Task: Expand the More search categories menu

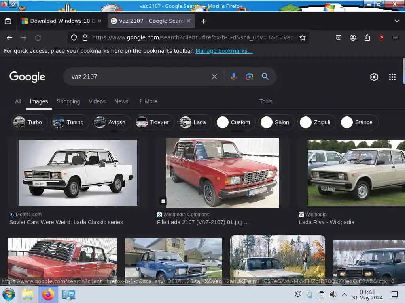Action: 148,101
